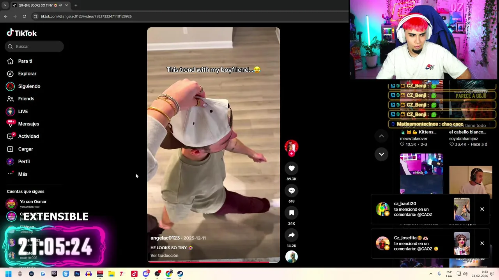Open the clock showing 0:53
499x280 pixels.
479,274
